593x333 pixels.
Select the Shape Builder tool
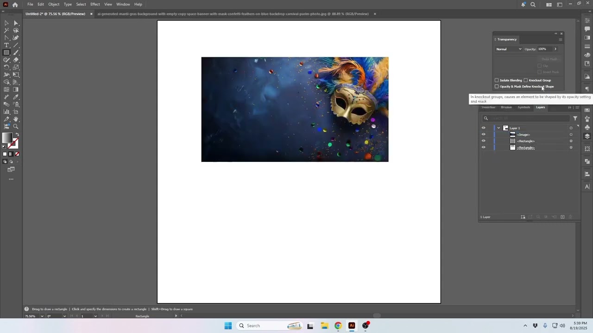click(x=6, y=82)
